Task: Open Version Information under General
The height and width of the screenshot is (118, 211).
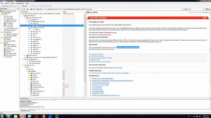Action: pos(12,46)
